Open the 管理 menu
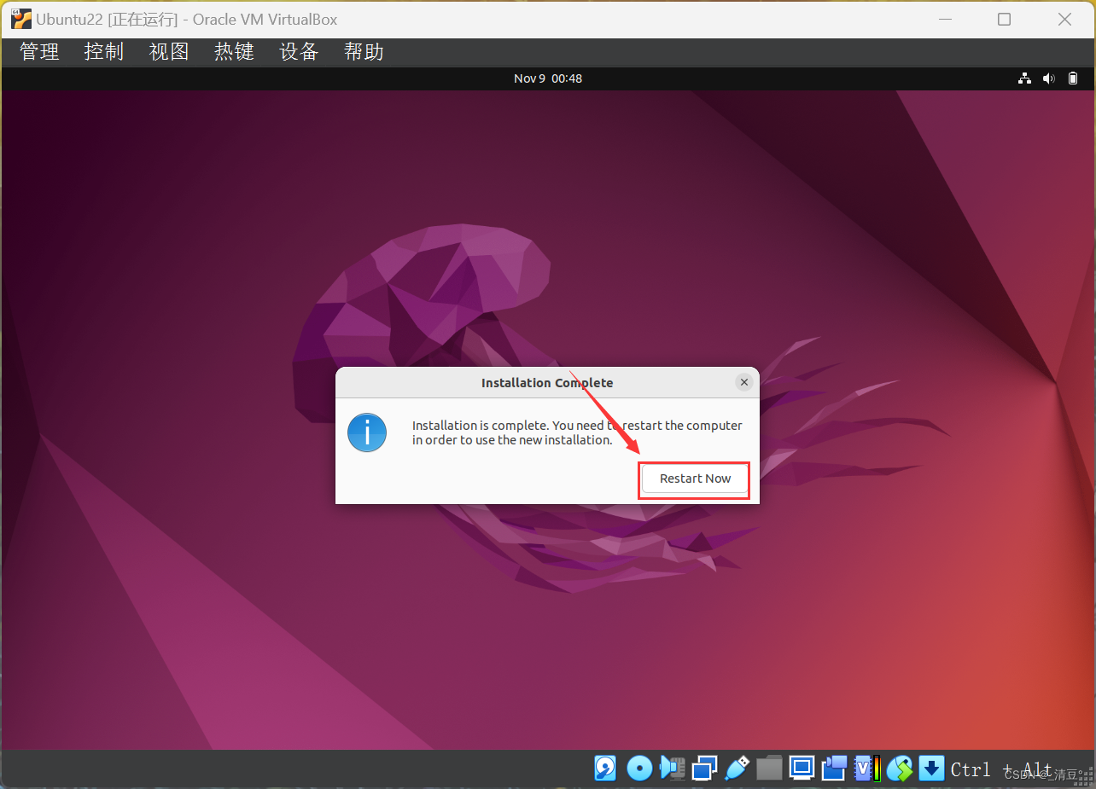1096x789 pixels. [x=39, y=52]
